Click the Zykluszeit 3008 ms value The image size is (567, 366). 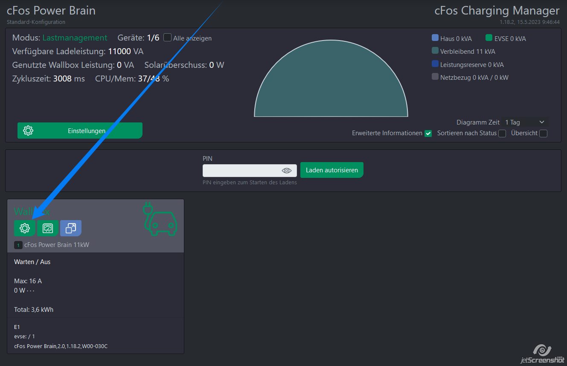[x=69, y=79]
